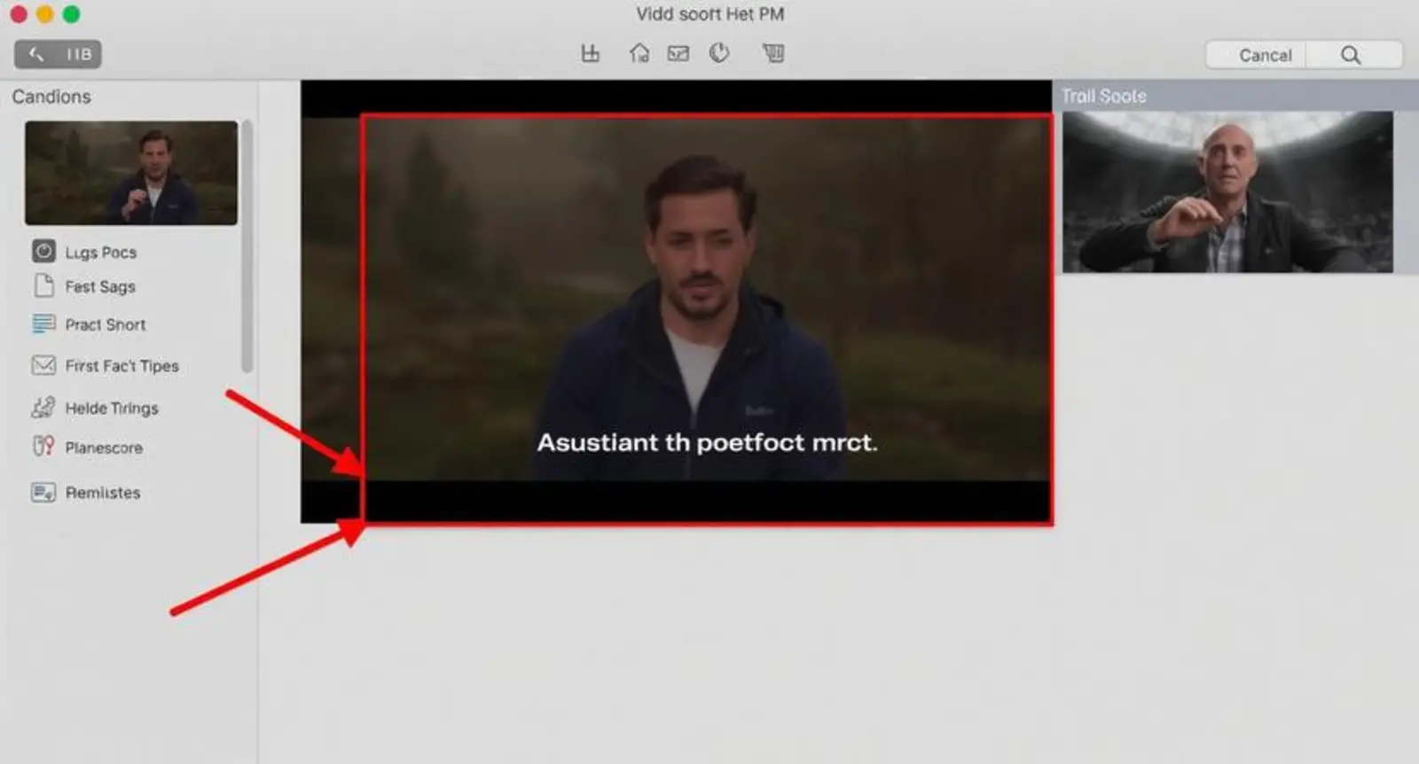The height and width of the screenshot is (764, 1419).
Task: Open search with magnifier icon
Action: coord(1351,55)
